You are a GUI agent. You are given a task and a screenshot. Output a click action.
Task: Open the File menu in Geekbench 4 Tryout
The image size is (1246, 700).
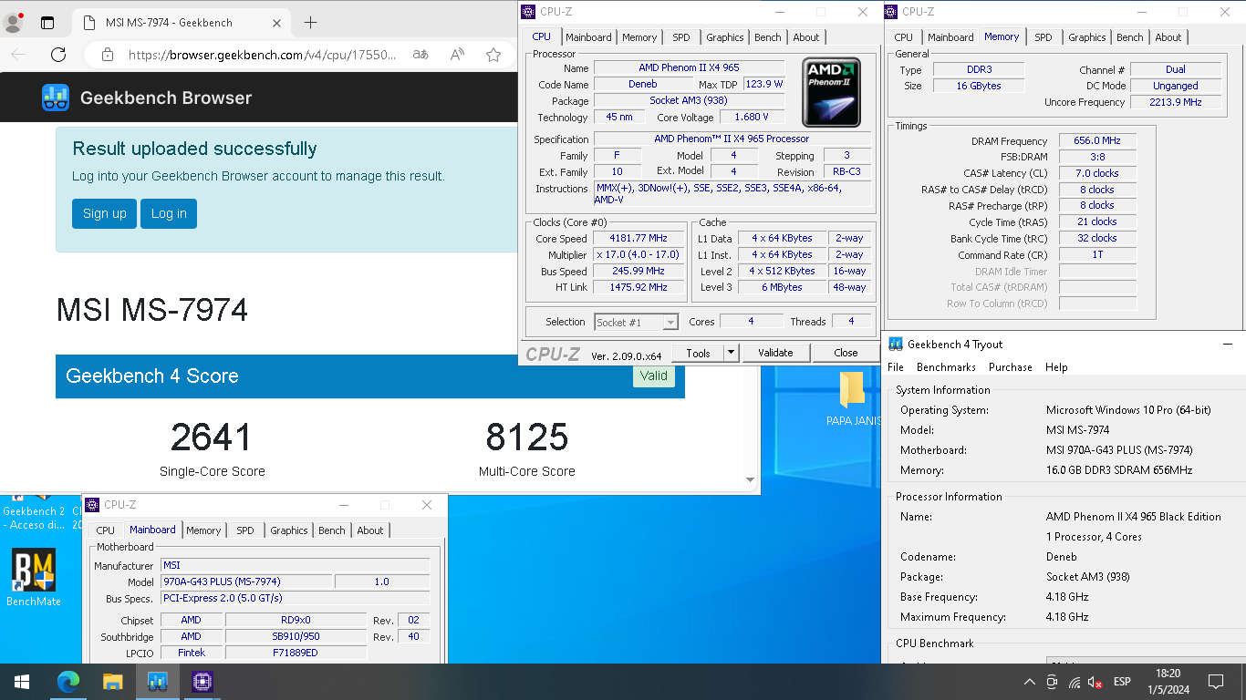click(x=896, y=367)
